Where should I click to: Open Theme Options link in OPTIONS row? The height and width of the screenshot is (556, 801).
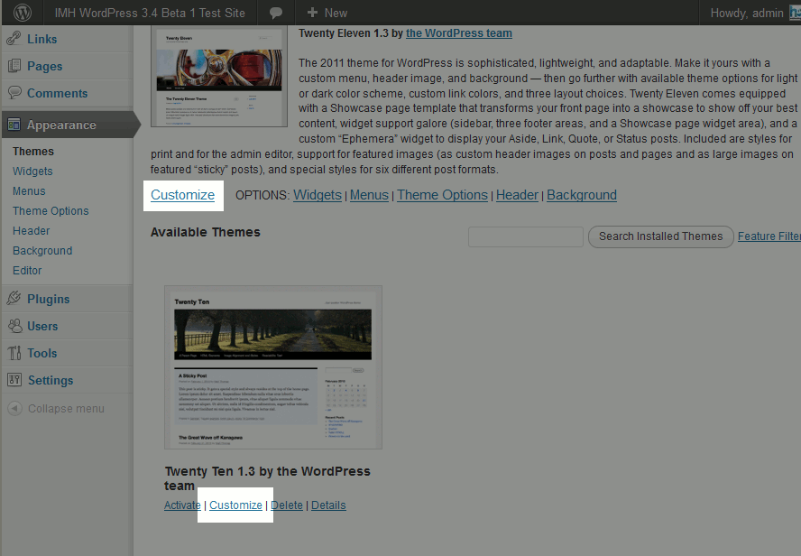point(442,195)
